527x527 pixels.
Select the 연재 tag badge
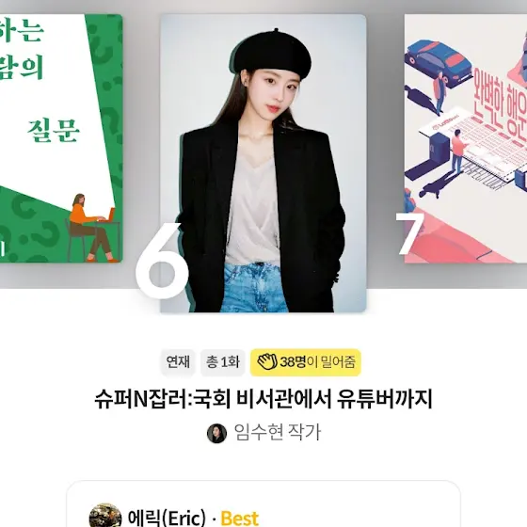click(178, 362)
